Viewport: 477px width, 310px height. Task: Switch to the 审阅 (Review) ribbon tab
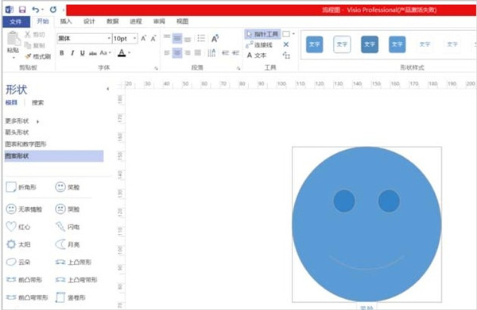(159, 21)
